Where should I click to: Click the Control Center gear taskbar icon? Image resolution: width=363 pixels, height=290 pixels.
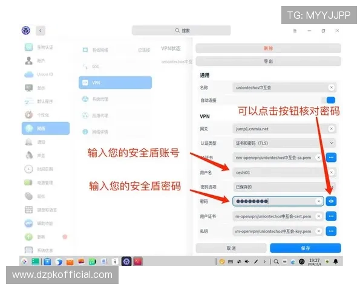126,262
